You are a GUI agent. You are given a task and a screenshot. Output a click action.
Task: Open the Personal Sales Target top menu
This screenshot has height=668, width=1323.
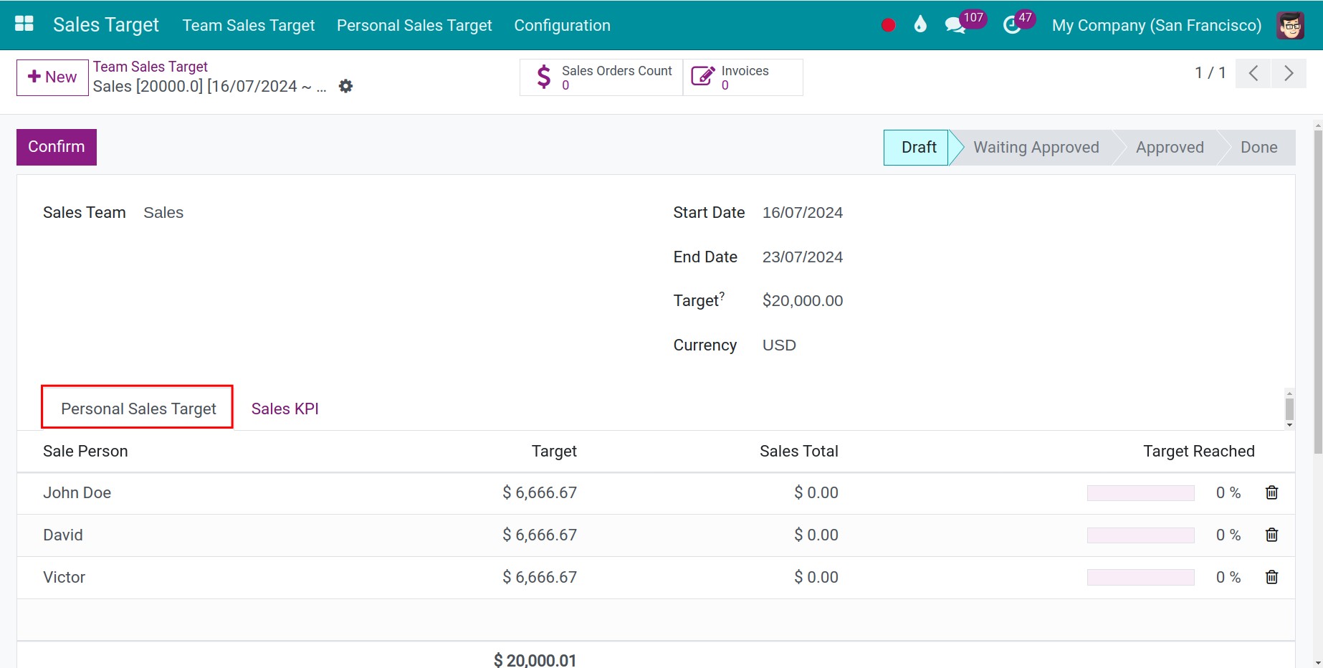click(x=414, y=25)
